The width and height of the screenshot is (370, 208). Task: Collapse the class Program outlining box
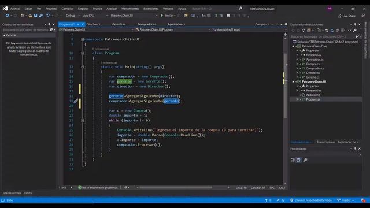coord(82,53)
